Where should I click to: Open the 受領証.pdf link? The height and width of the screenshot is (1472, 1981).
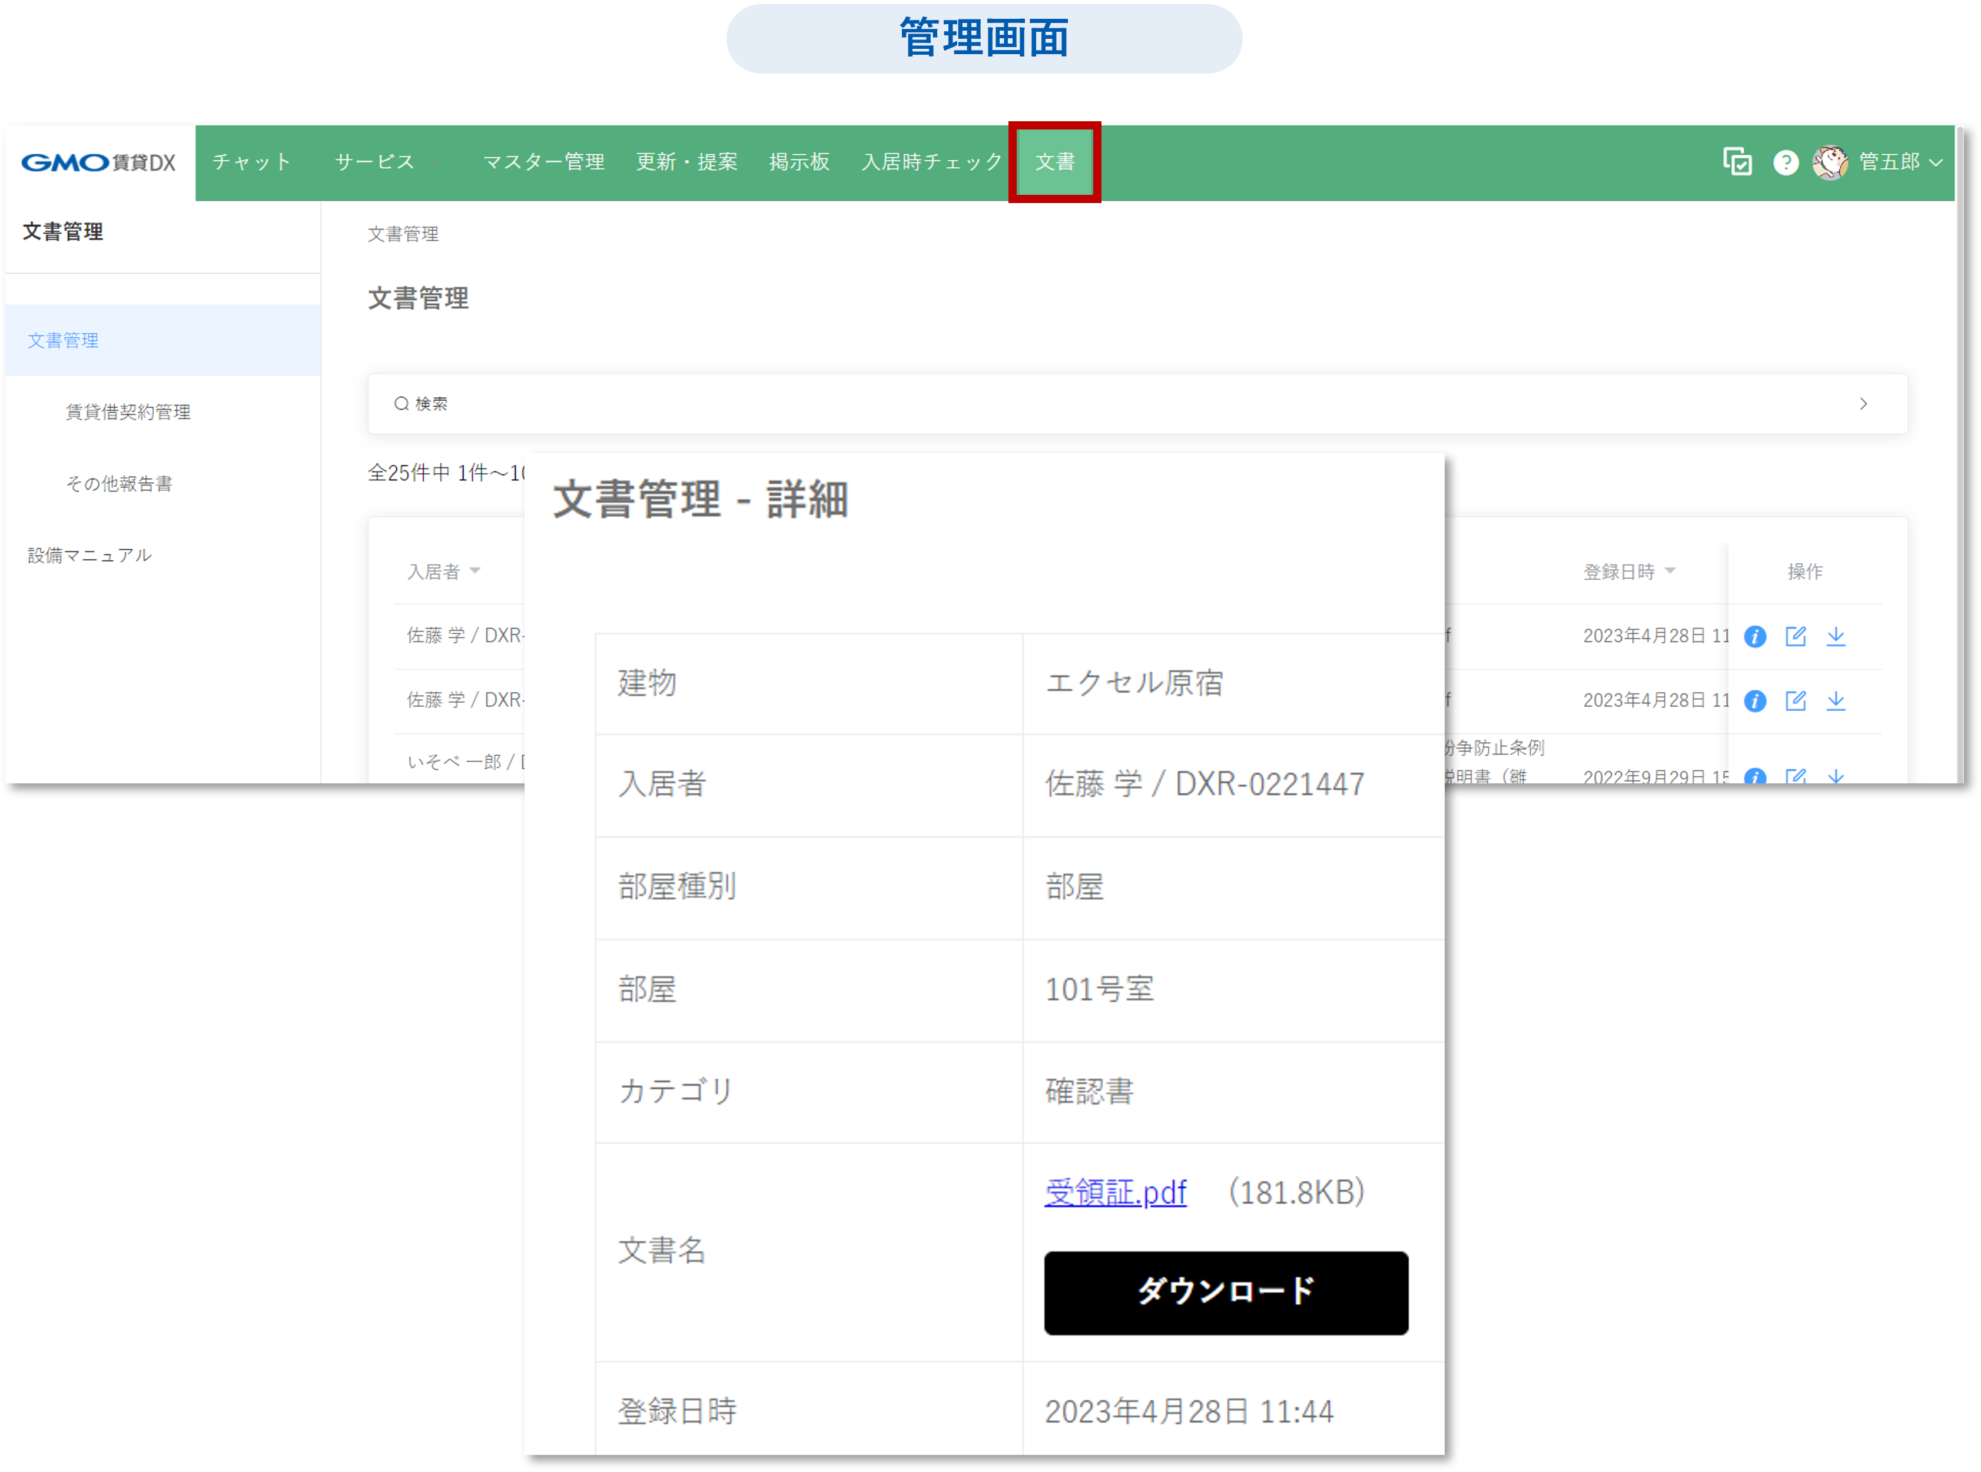(1115, 1192)
